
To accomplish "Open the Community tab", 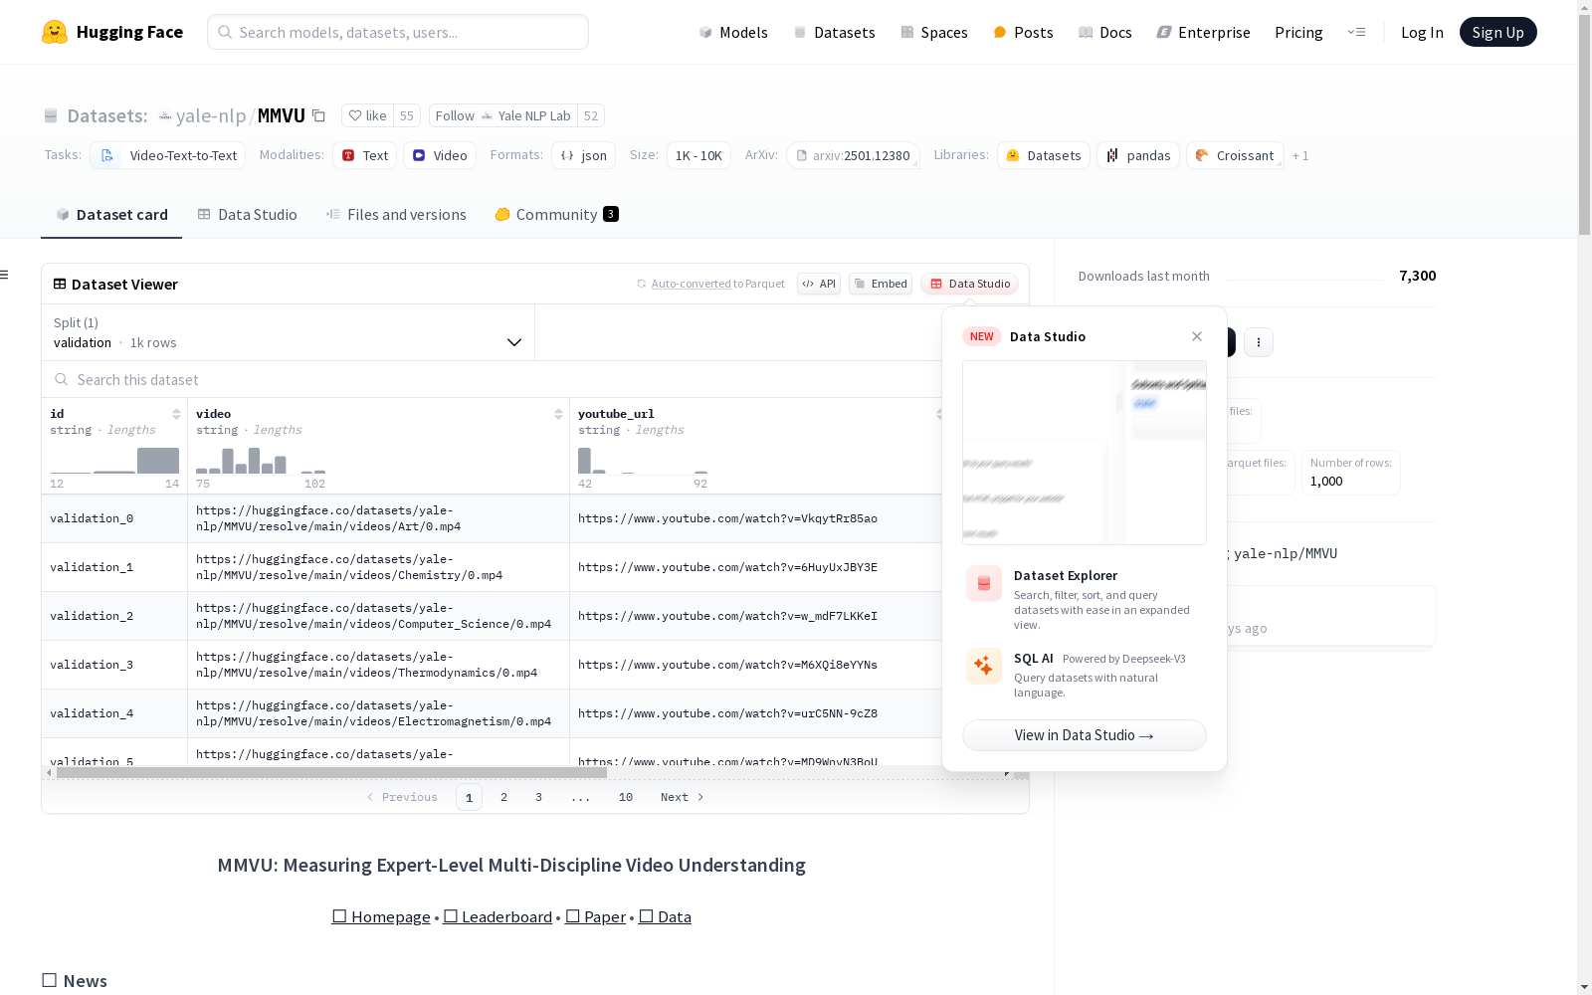I will coord(557,214).
